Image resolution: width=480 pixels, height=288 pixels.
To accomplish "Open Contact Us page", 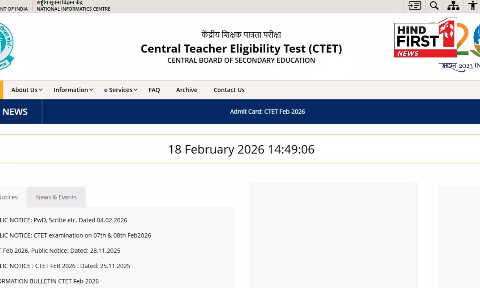I will pyautogui.click(x=229, y=90).
